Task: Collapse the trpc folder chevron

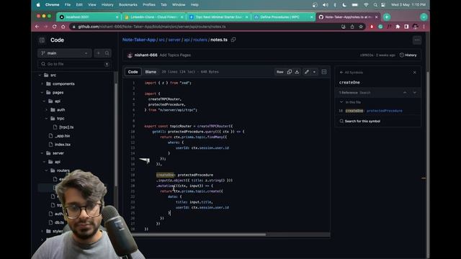Action: coord(46,118)
